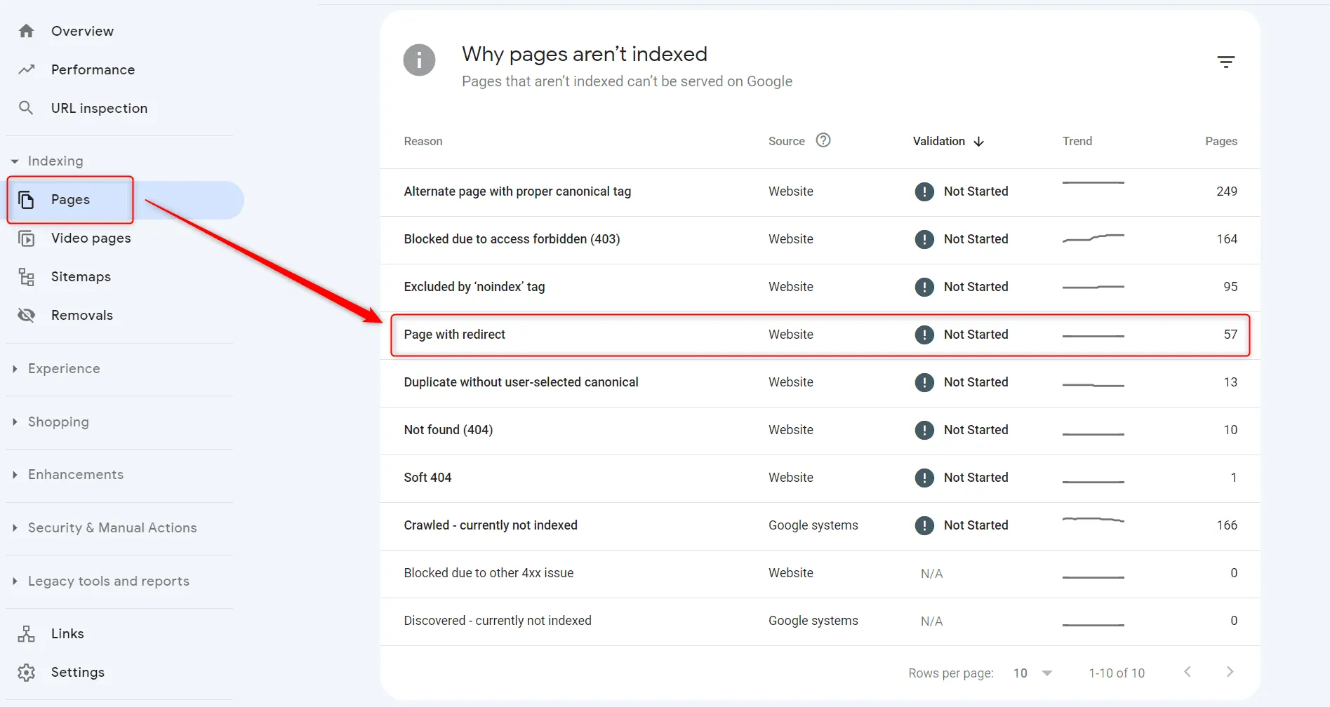
Task: Open 'Duplicate without user-selected canonical' row
Action: (x=820, y=382)
